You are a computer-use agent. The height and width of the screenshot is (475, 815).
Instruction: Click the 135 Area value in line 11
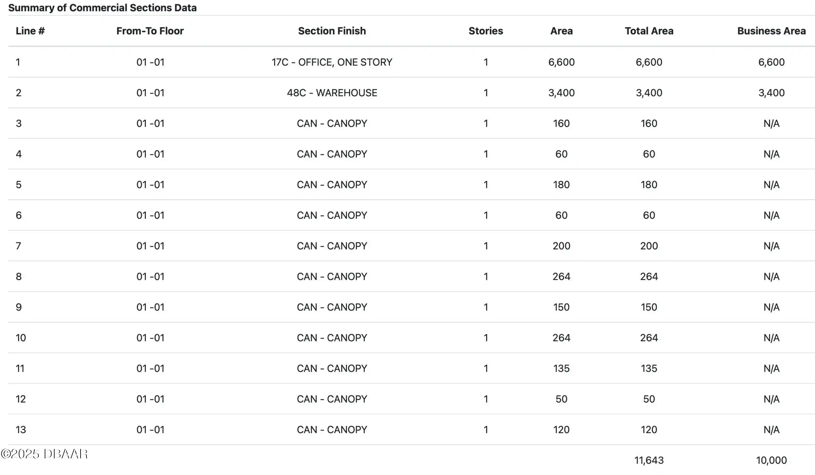[x=561, y=368]
